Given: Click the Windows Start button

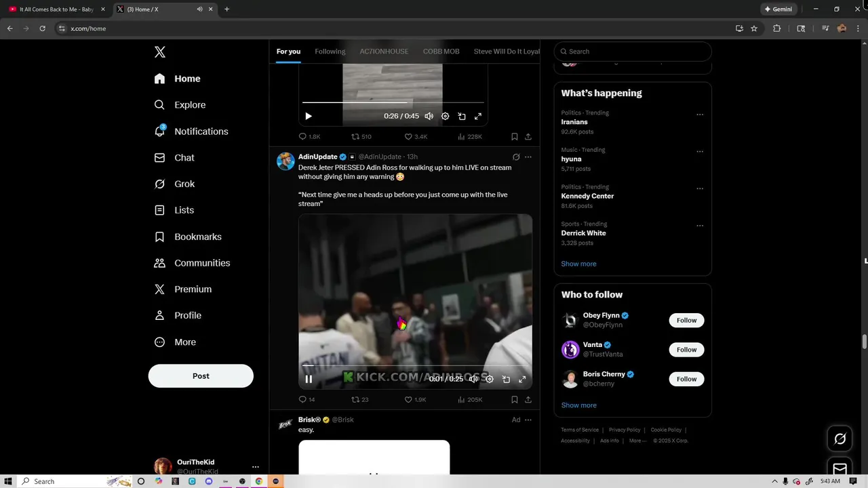Looking at the screenshot, I should click(x=9, y=481).
